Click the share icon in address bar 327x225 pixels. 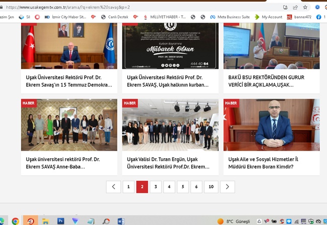tap(295, 8)
